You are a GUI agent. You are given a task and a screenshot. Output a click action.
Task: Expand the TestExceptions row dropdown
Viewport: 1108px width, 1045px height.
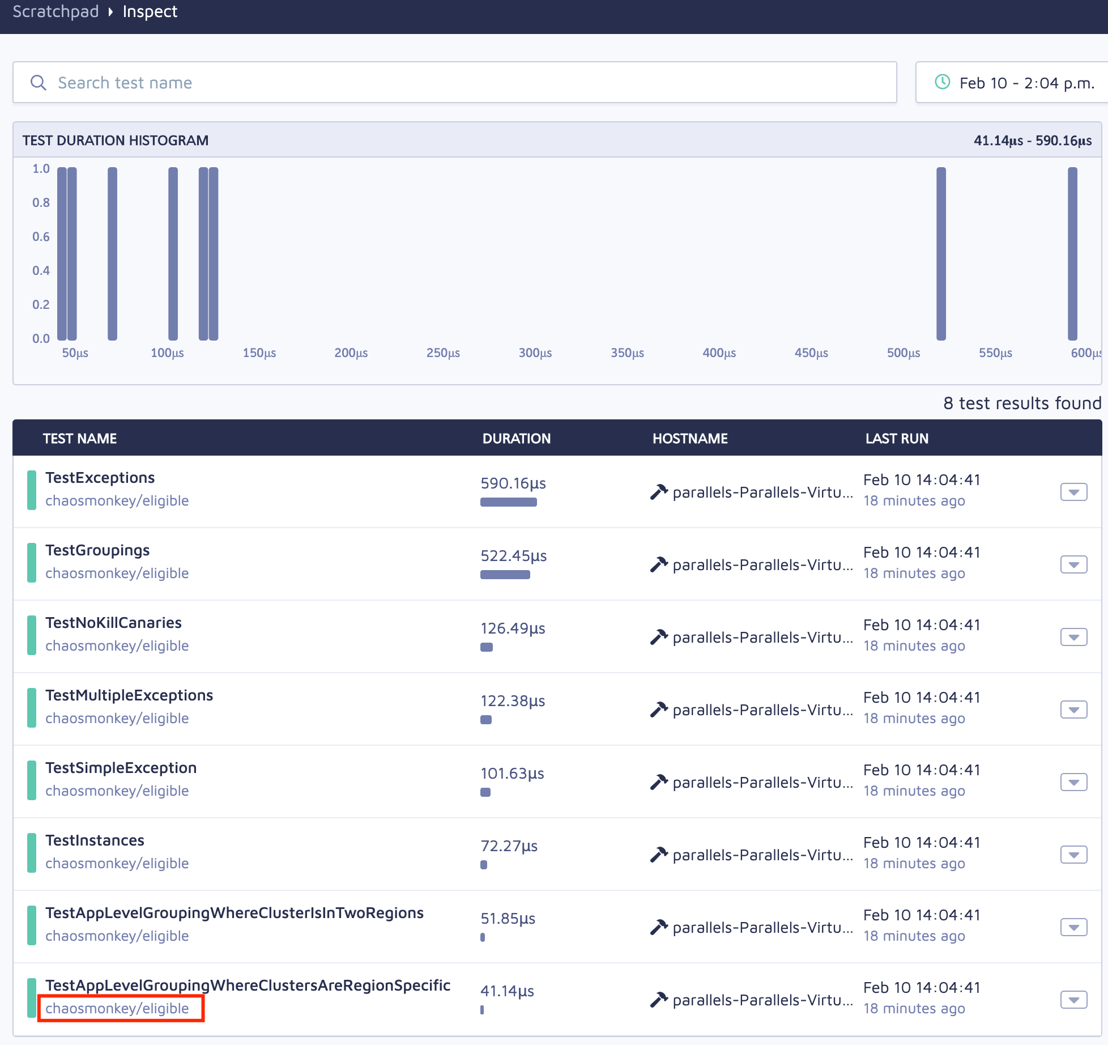tap(1073, 492)
